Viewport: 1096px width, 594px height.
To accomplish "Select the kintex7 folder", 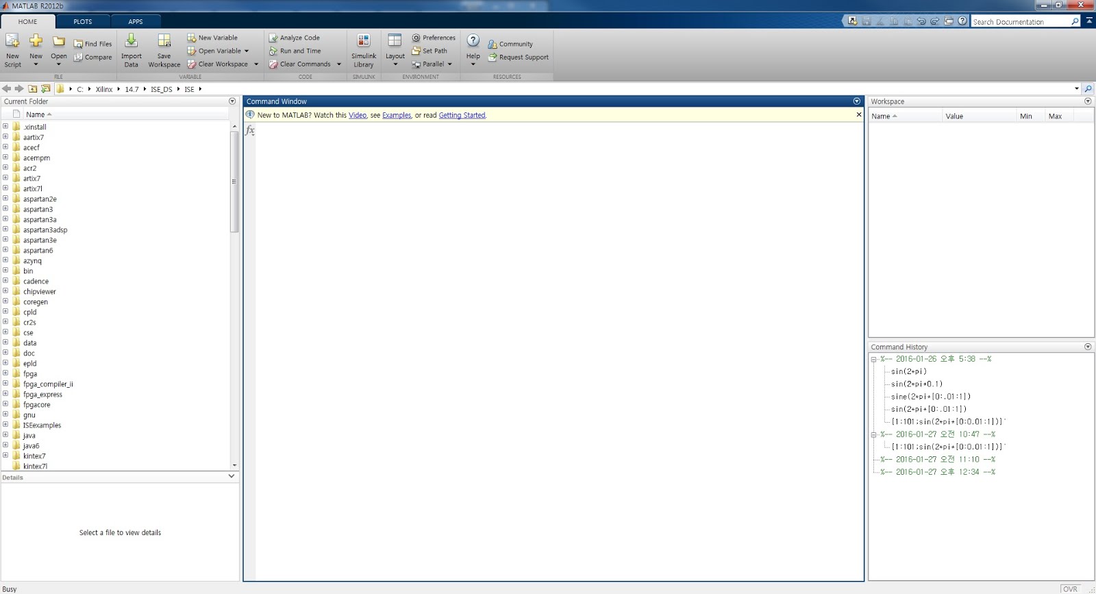I will tap(34, 456).
